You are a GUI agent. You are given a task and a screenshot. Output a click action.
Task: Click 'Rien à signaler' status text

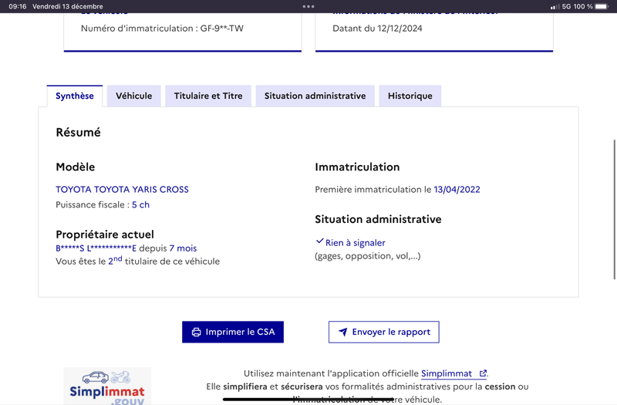point(356,243)
